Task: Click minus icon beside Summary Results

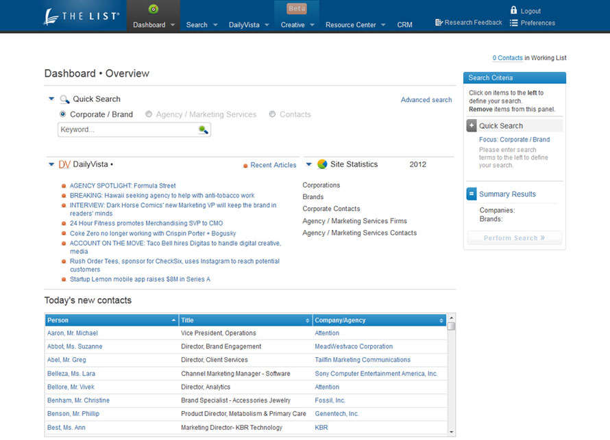Action: [x=472, y=194]
